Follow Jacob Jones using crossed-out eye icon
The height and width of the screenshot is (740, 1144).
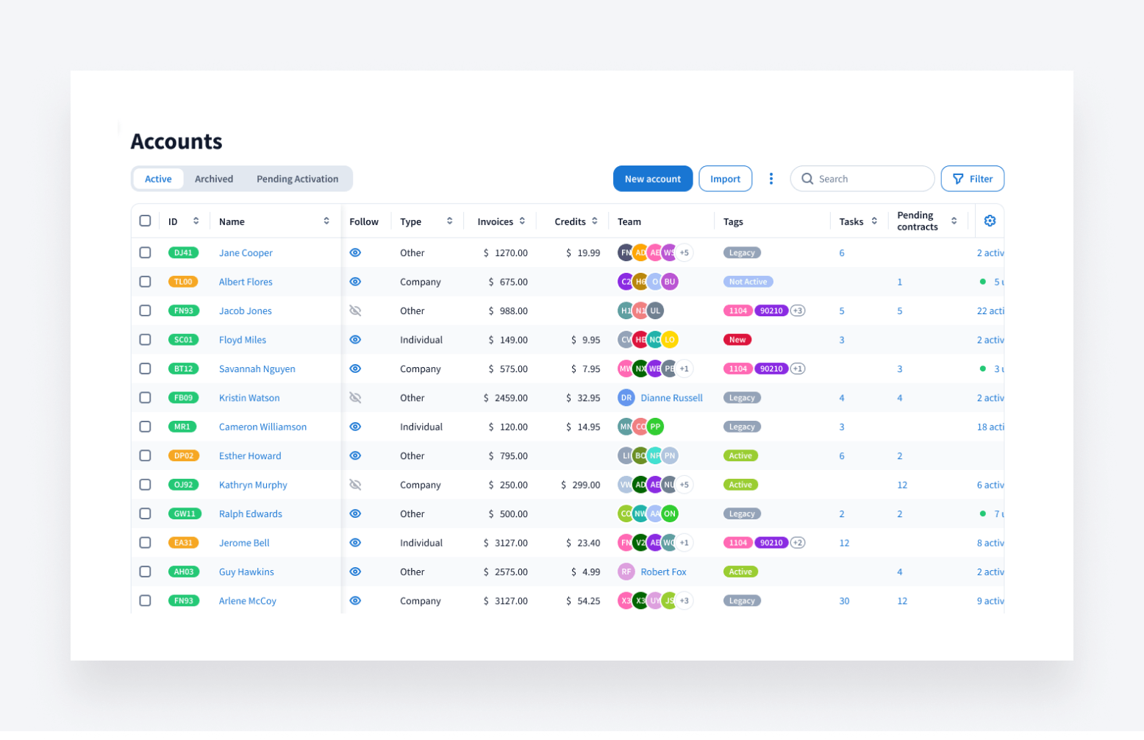click(355, 311)
